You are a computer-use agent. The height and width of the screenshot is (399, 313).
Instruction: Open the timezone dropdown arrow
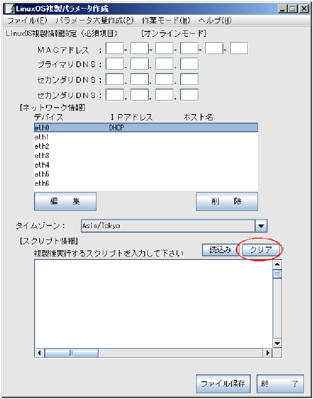261,226
